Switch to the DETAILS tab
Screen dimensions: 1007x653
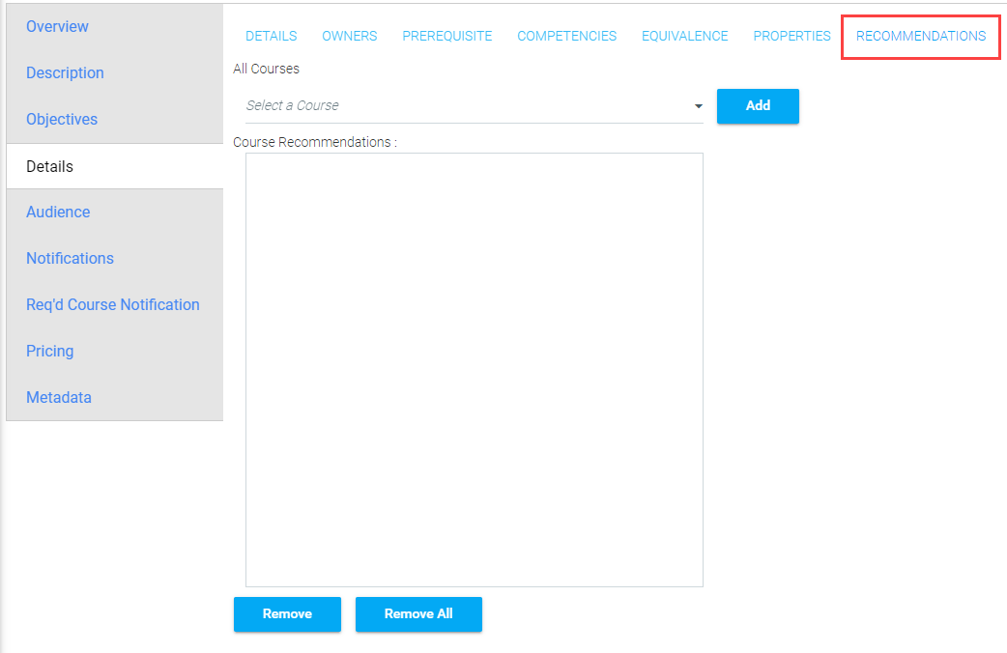tap(271, 36)
